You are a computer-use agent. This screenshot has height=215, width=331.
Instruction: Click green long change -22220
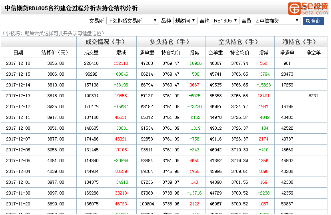(194, 106)
